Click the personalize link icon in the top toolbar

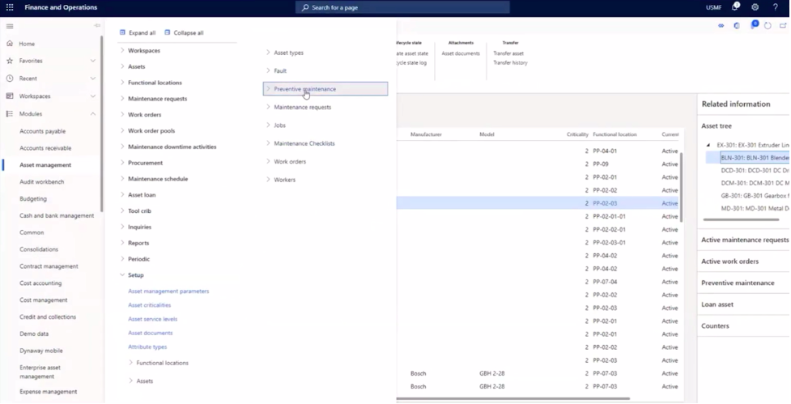point(721,26)
